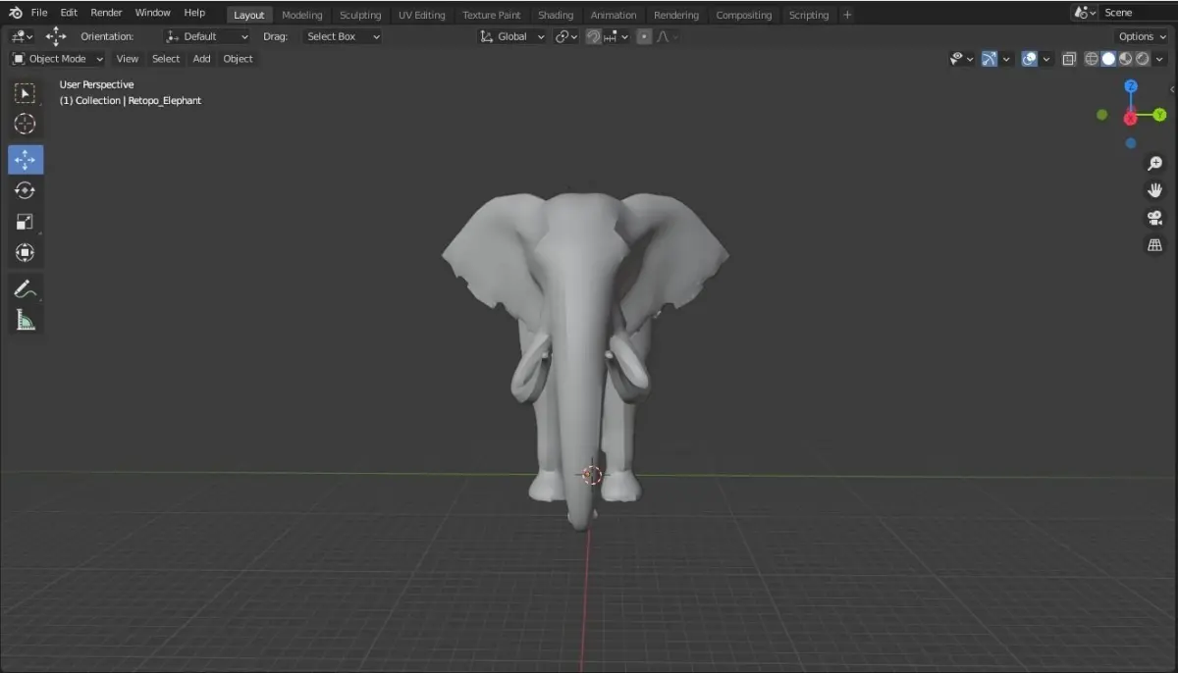The height and width of the screenshot is (673, 1178).
Task: Click the move tool icon in header
Action: (x=56, y=36)
